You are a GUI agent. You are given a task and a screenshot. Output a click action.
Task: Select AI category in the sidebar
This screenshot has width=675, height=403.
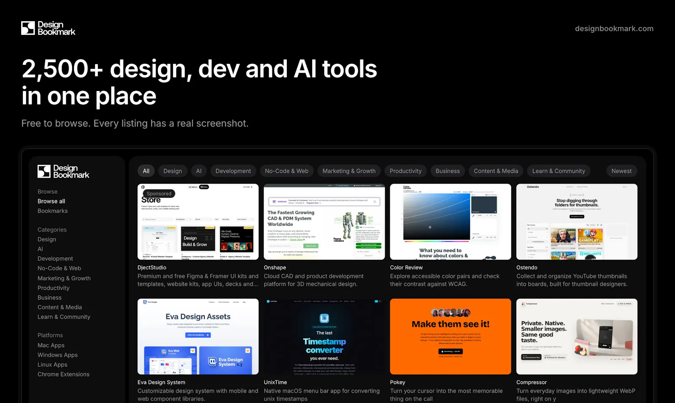40,249
